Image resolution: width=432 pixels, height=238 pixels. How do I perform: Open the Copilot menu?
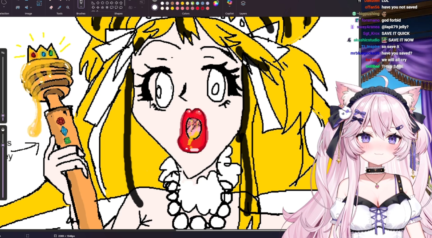click(229, 3)
